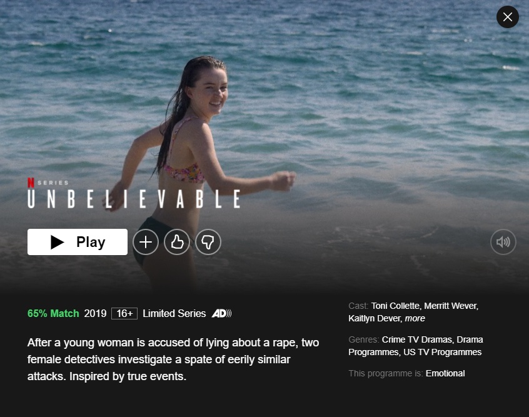Browse the Crime TV Dramas genre
This screenshot has height=417, width=529.
pos(416,339)
